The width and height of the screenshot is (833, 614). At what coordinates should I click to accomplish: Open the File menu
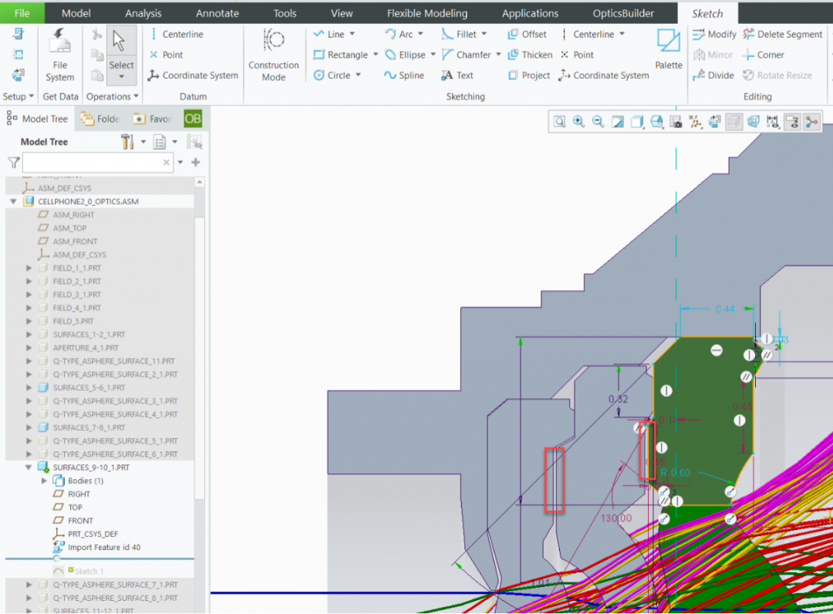22,13
